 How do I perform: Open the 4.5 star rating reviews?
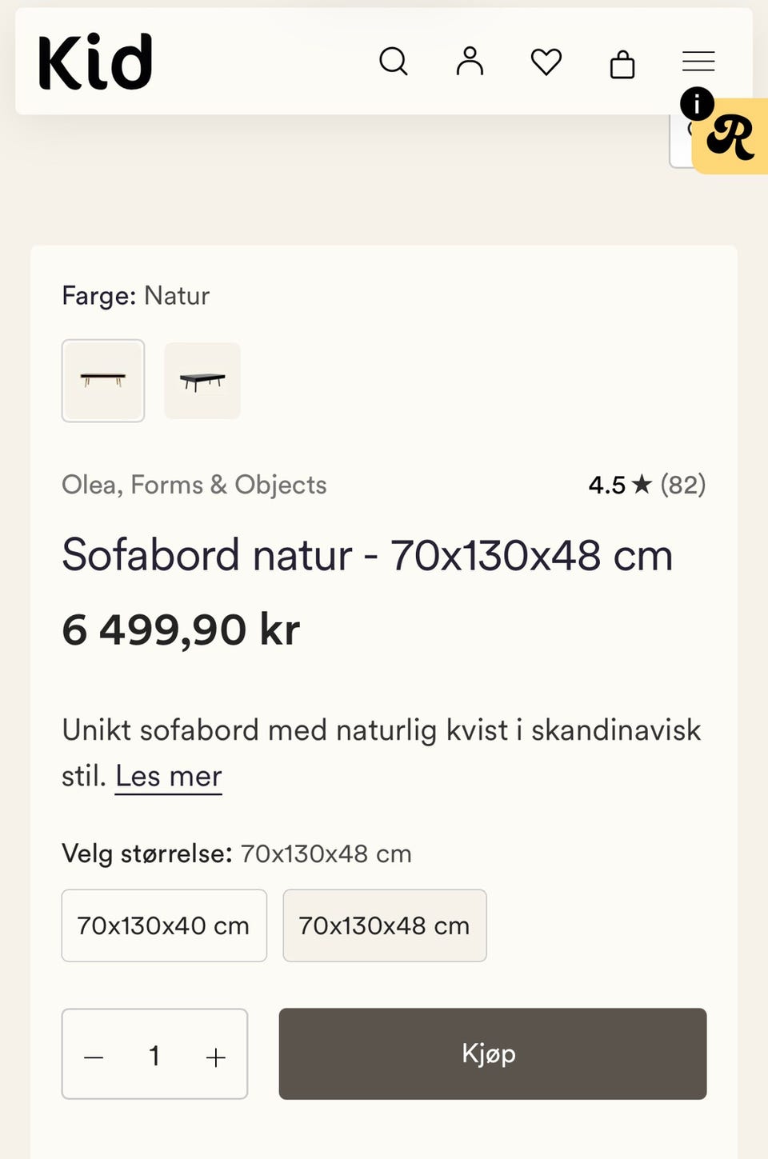pos(647,485)
